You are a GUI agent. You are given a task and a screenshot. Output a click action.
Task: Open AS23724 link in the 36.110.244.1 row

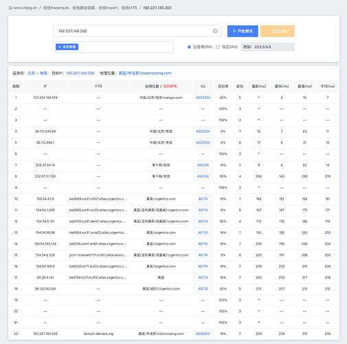coord(203,142)
